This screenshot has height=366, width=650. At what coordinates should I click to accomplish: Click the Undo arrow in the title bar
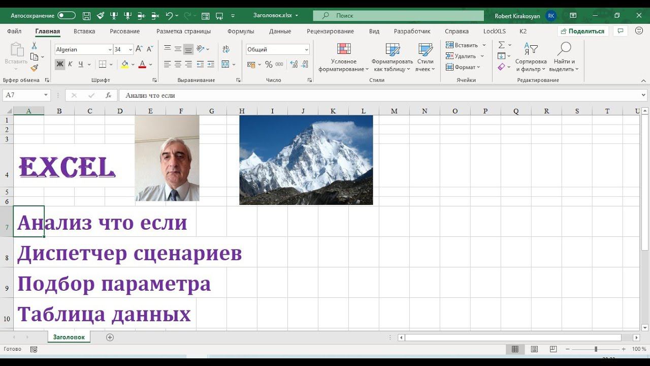click(169, 16)
